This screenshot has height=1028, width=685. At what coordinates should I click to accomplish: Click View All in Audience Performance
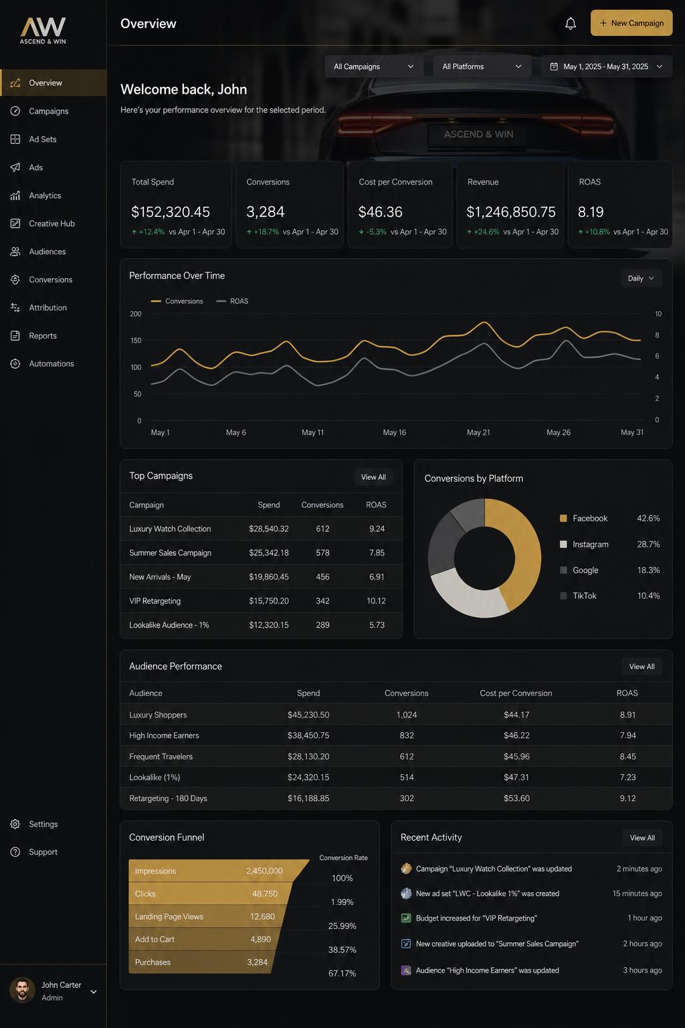coord(642,667)
